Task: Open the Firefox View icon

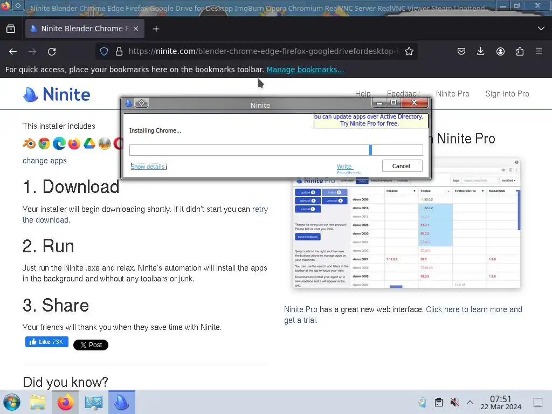Action: click(x=11, y=29)
